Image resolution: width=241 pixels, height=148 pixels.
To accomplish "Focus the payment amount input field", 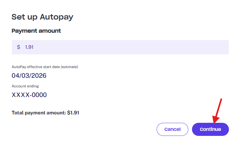I will point(120,47).
